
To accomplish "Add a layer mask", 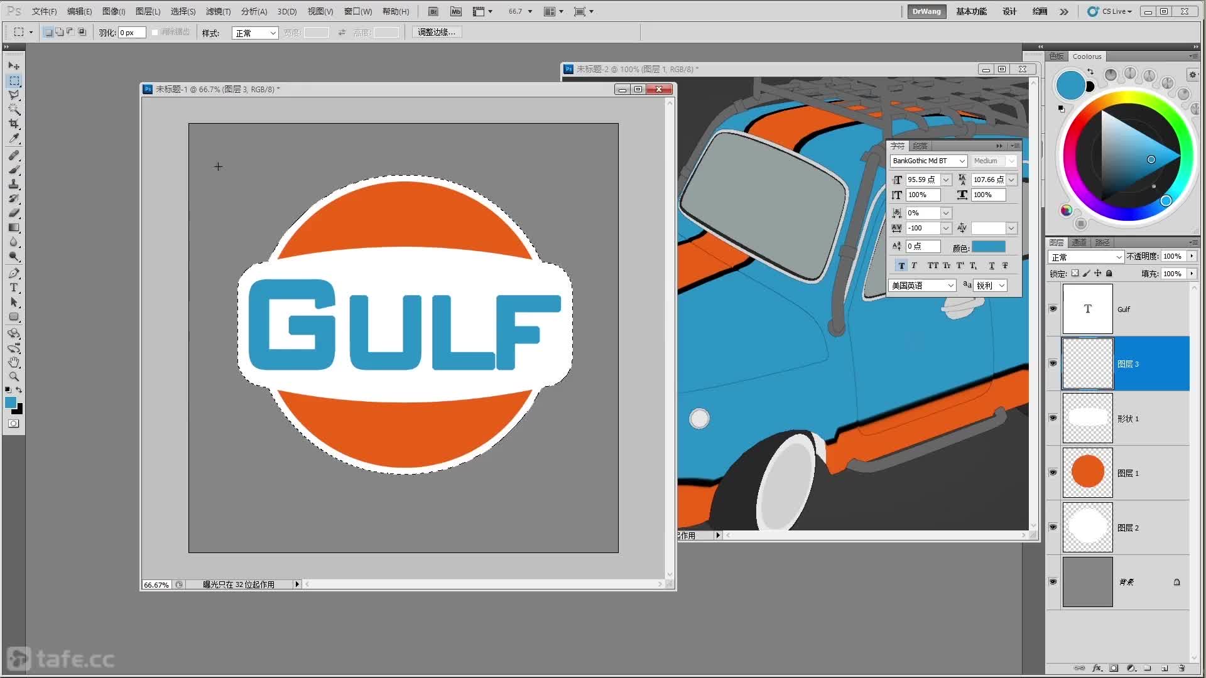I will click(x=1114, y=668).
